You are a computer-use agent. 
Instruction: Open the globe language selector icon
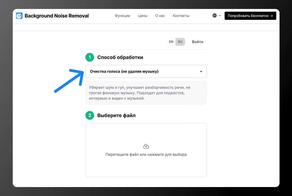click(214, 16)
